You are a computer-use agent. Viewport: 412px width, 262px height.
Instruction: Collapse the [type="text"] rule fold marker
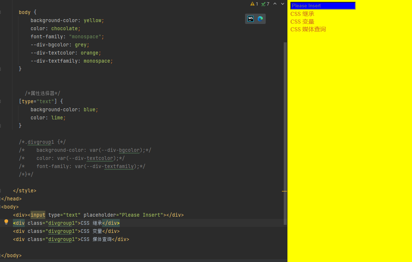tap(0, 101)
